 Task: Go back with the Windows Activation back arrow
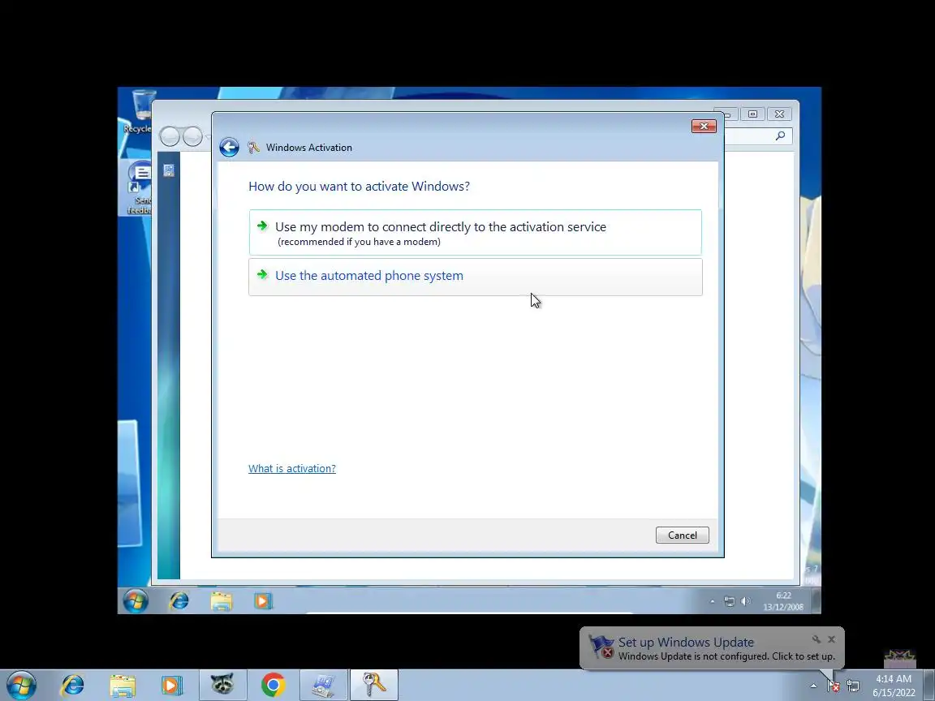pos(229,147)
